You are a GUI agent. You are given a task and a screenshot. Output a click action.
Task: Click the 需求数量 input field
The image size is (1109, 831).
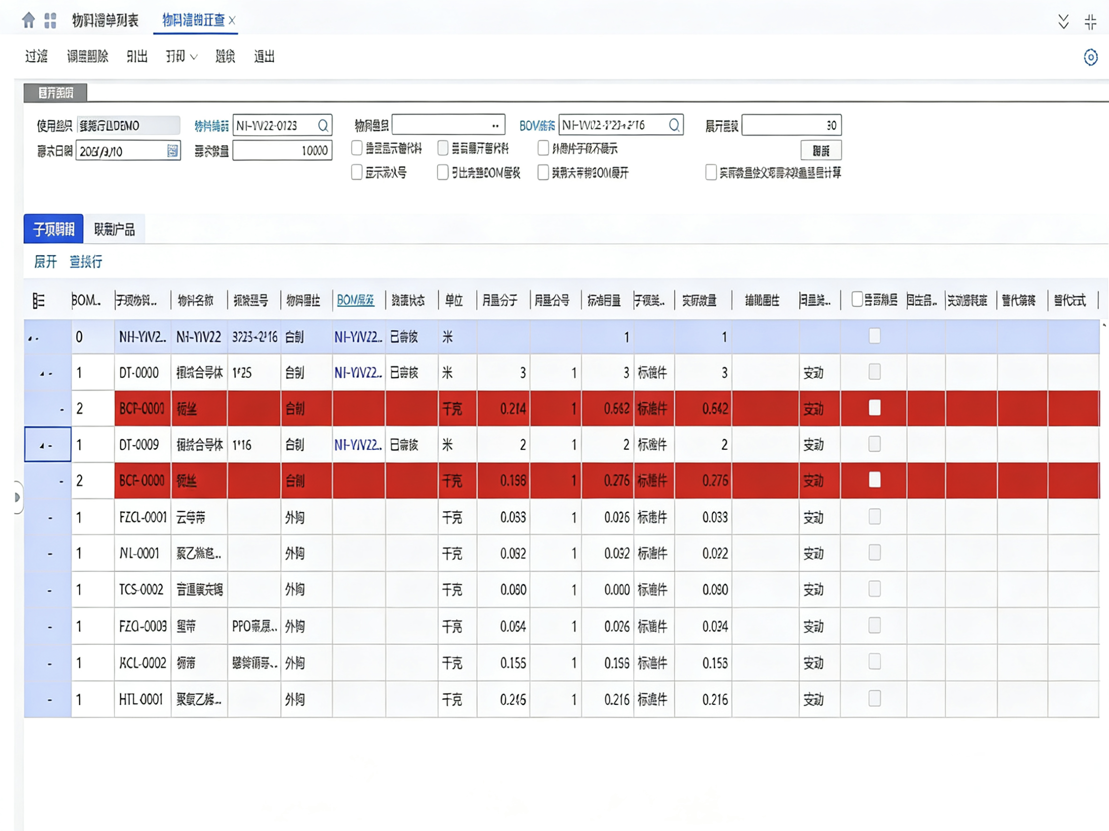coord(282,151)
